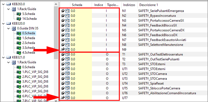
Task: Click the output type icon of the UT4 row
Action: [67, 83]
